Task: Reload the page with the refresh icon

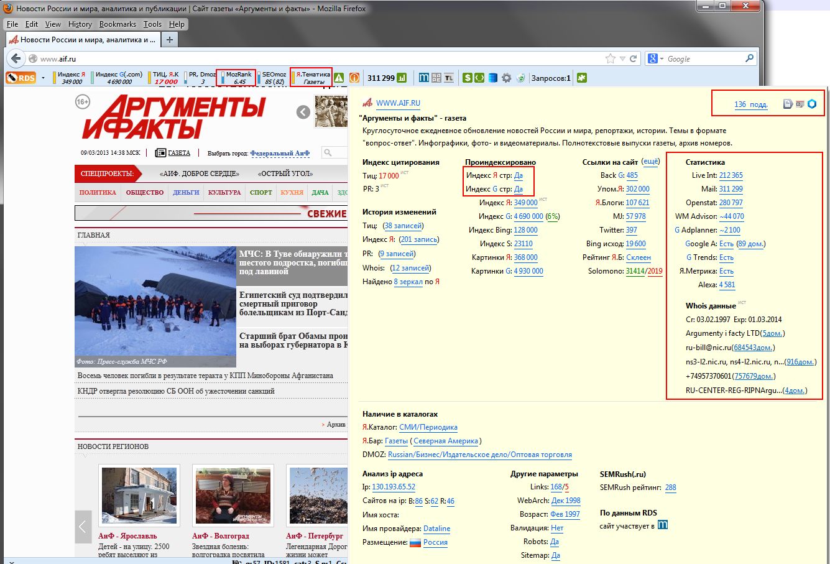Action: [x=634, y=58]
